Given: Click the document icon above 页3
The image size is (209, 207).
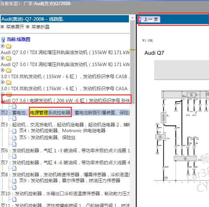Looking at the screenshot, I should click(14, 118).
